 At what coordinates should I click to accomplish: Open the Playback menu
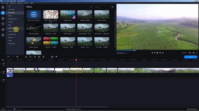point(12,3)
